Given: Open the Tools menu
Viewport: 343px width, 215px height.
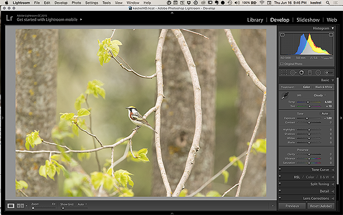Looking at the screenshot, I should 106,2.
